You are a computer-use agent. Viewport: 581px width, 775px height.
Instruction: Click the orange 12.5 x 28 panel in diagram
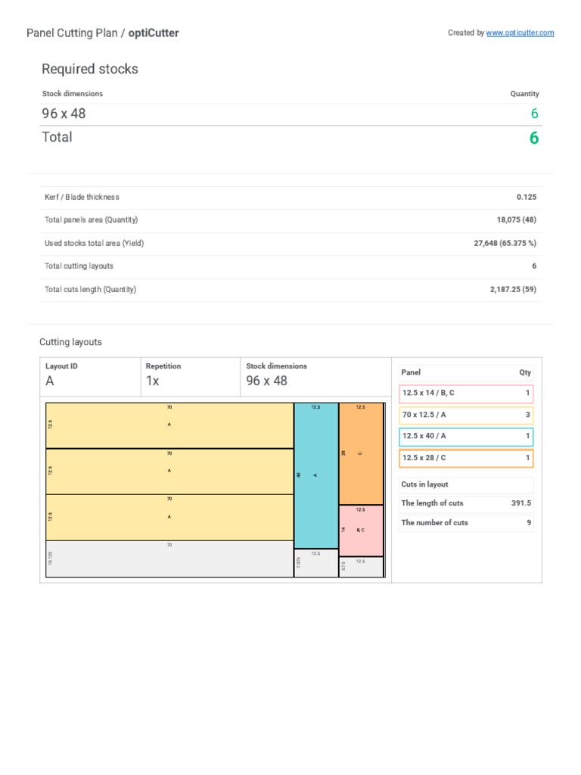point(361,454)
